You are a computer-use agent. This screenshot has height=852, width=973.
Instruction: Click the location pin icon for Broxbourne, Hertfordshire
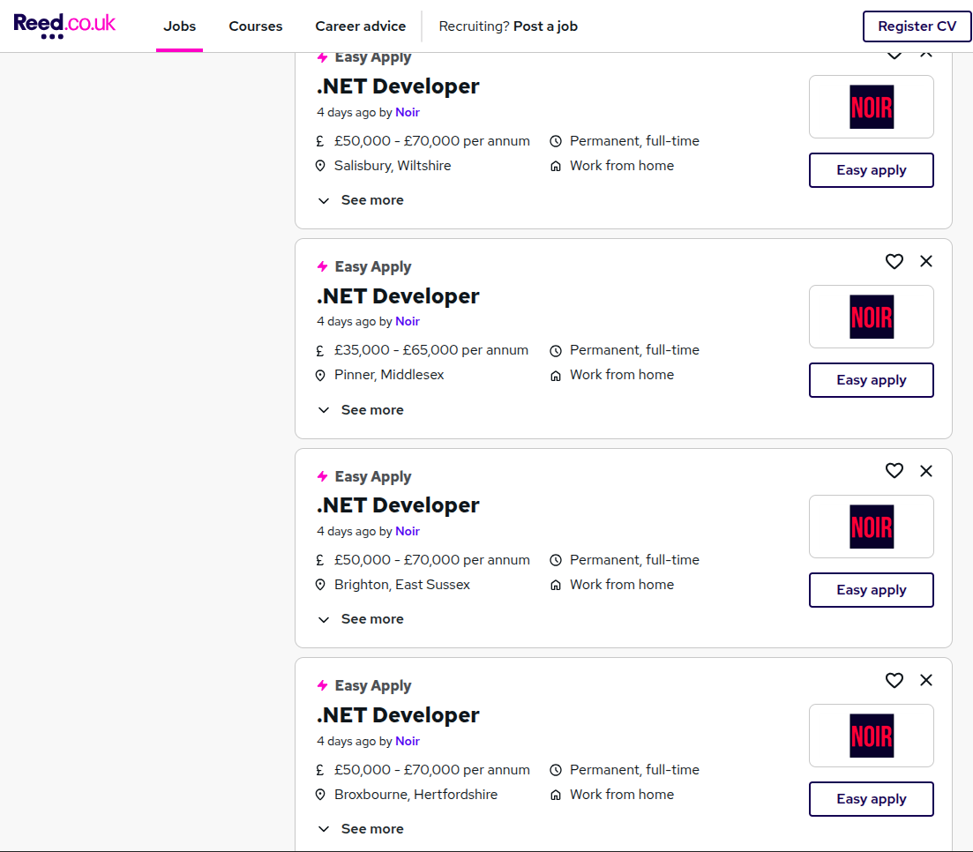(320, 795)
